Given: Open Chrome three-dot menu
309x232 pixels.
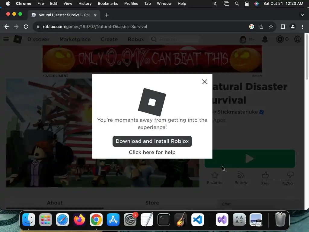Looking at the screenshot, I should [302, 27].
